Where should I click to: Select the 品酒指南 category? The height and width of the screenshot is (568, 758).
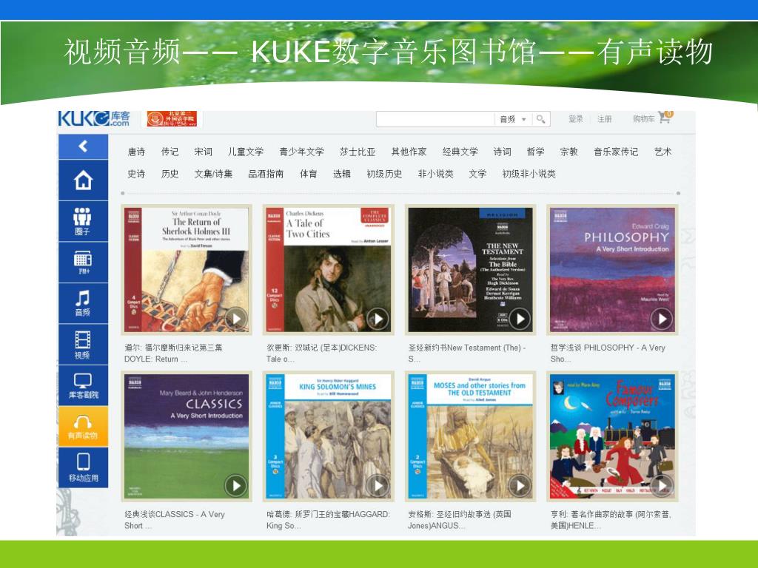[x=266, y=174]
